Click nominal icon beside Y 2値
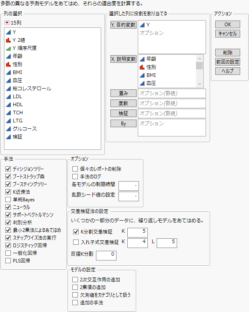The width and height of the screenshot is (249, 312). tap(8, 40)
